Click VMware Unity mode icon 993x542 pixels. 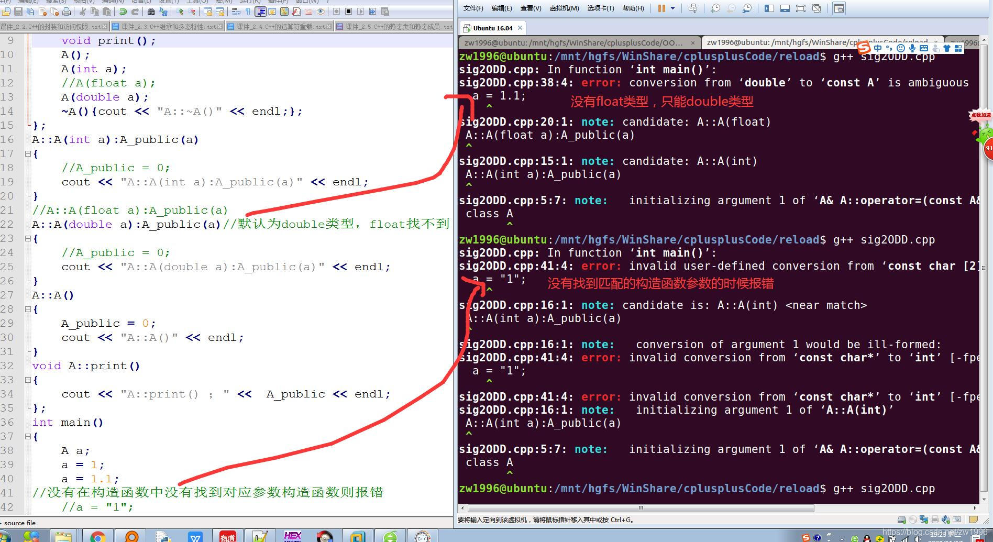[x=817, y=8]
